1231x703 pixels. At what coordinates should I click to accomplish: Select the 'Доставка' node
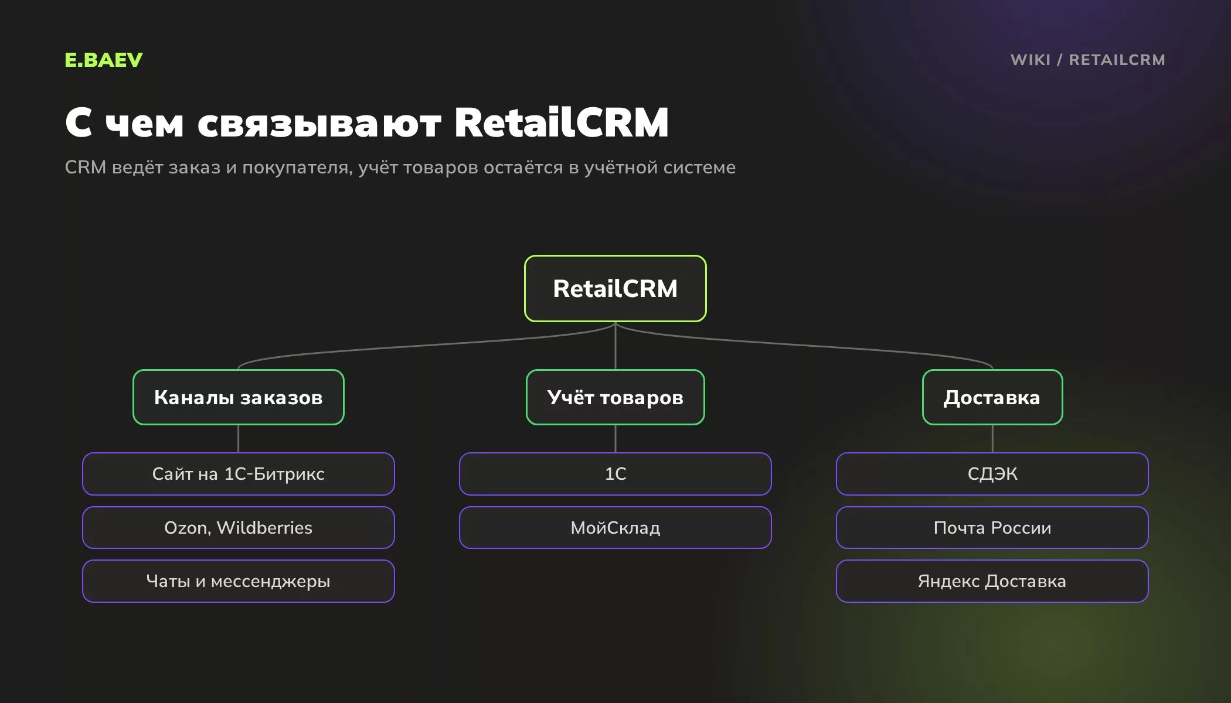(992, 397)
